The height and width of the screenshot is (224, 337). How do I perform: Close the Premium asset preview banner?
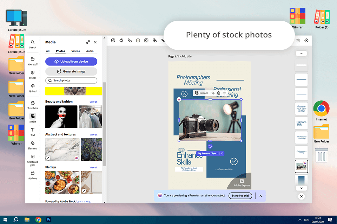(260, 196)
